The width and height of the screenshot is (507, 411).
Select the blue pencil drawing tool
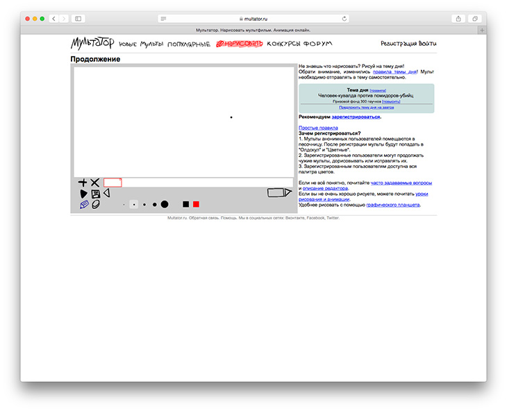coord(84,205)
